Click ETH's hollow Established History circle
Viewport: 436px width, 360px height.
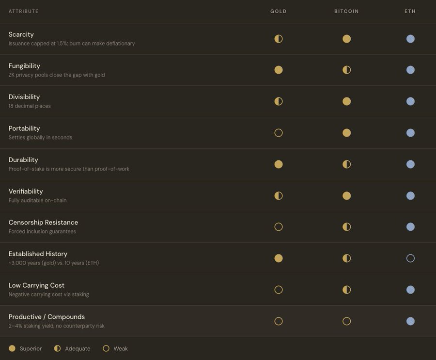point(410,258)
